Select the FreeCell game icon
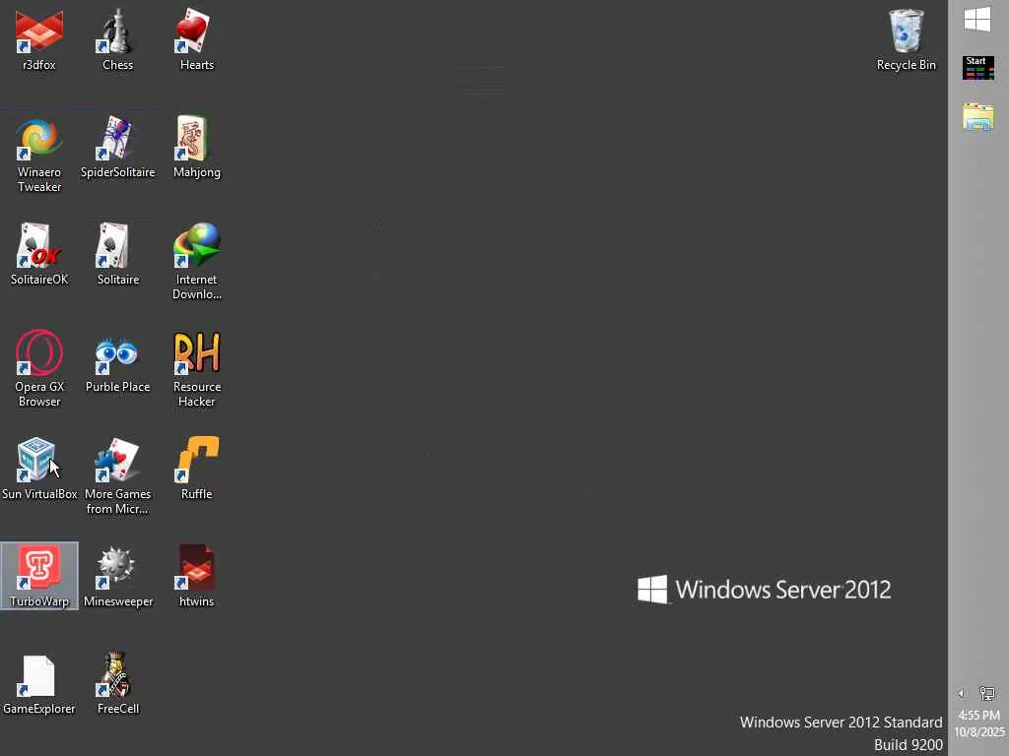Image resolution: width=1009 pixels, height=756 pixels. [x=118, y=684]
